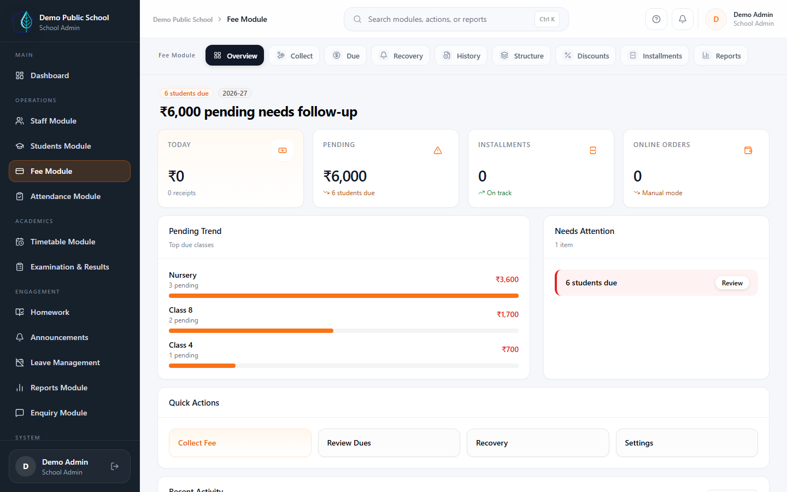Click the Timetable Module calendar icon
Image resolution: width=787 pixels, height=492 pixels.
click(x=20, y=242)
